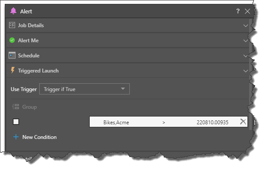Screen dimensions: 266x170
Task: Click the Triggered Launch lightning bolt icon
Action: coord(13,70)
